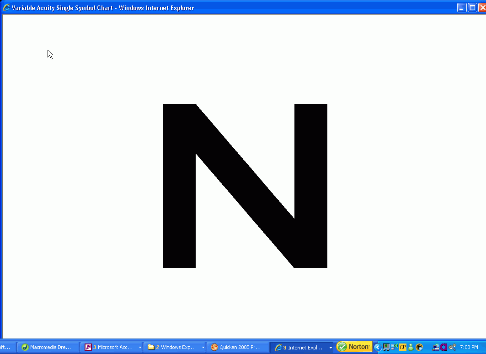Screen dimensions: 486x354
Task: Click the Internet Explorer icon in title bar
Action: pyautogui.click(x=6, y=7)
